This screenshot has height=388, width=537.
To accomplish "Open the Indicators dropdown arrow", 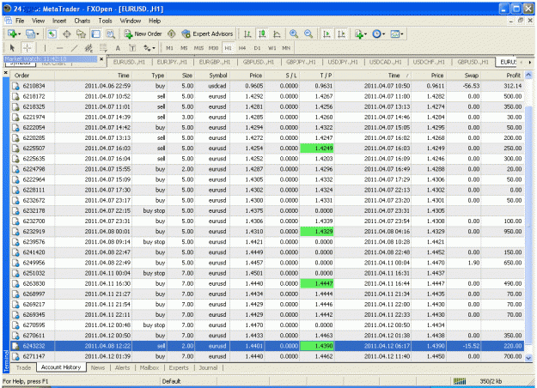I will coord(366,33).
